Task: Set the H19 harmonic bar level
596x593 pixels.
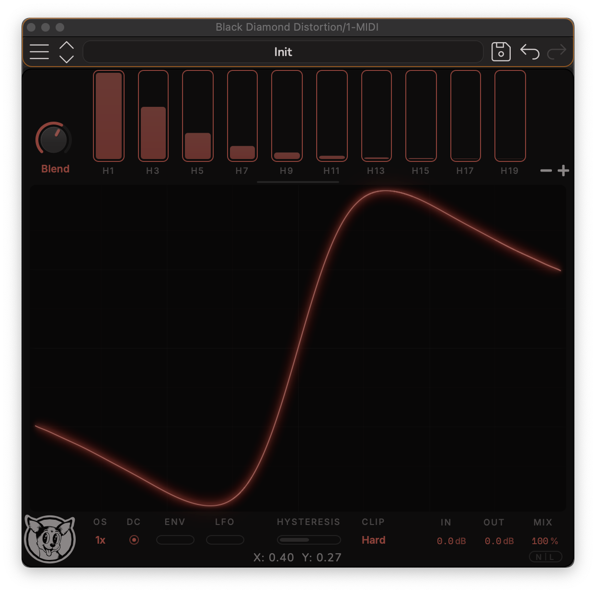Action: click(x=510, y=116)
